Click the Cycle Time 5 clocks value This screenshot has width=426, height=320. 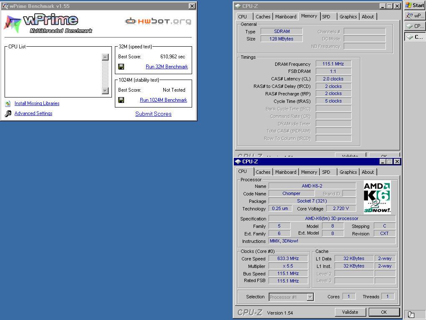click(x=333, y=101)
